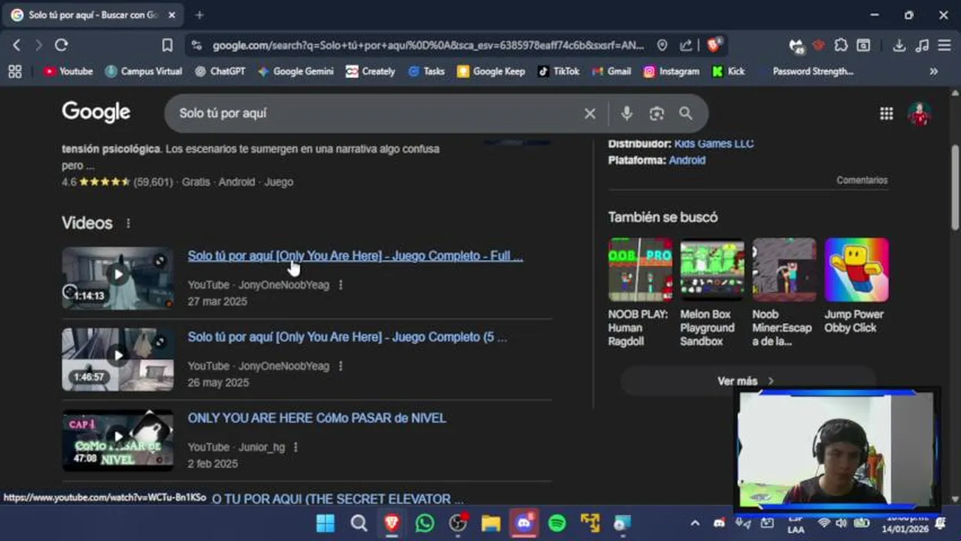Image resolution: width=961 pixels, height=541 pixels.
Task: Select 'NOOB PLAY: Human Ragdoll' game card
Action: (640, 293)
